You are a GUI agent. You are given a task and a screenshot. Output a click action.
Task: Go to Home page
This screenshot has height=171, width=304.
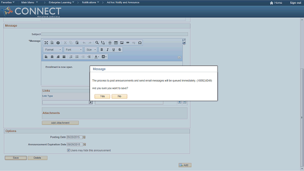(276, 3)
